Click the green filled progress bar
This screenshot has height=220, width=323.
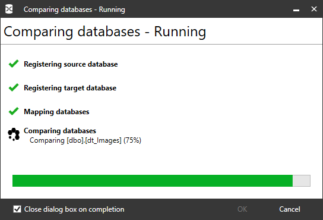coord(153,181)
